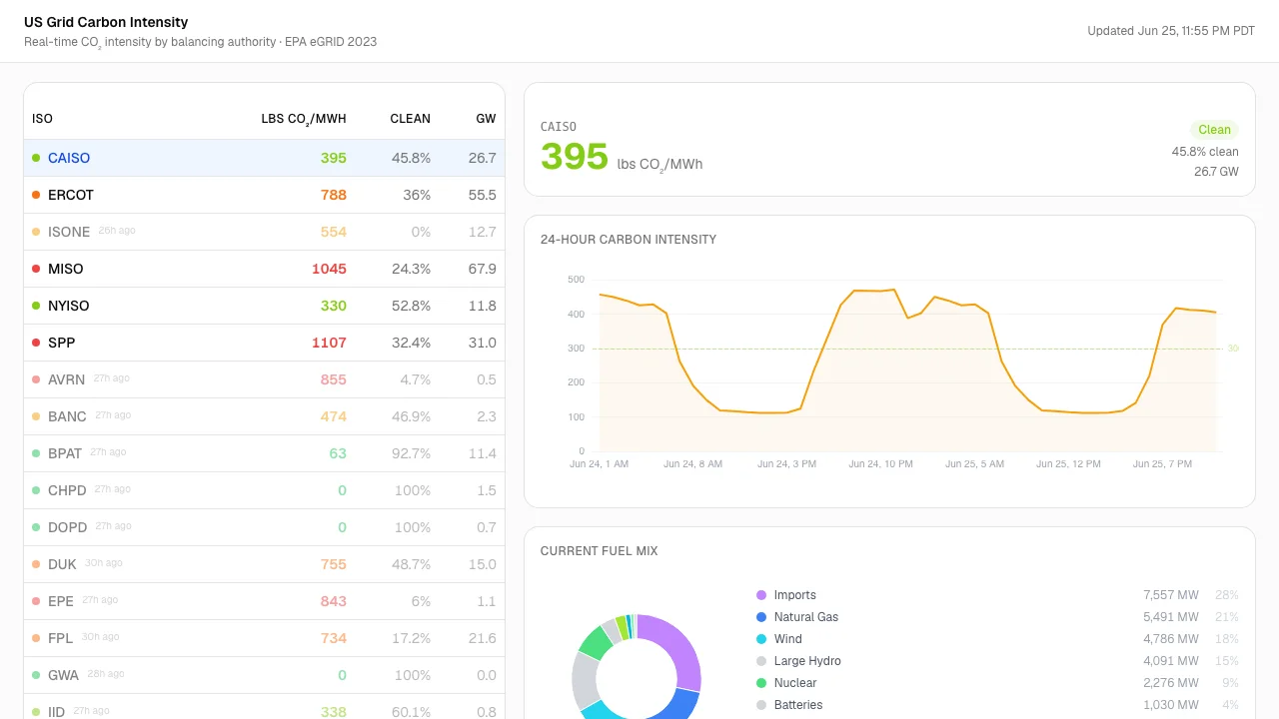Click the Imports legend label
Screen dimensions: 1279x719
tap(795, 595)
